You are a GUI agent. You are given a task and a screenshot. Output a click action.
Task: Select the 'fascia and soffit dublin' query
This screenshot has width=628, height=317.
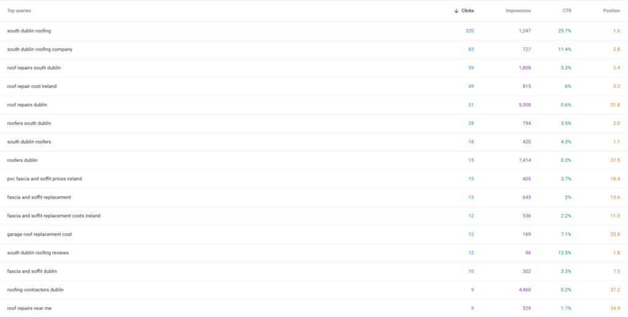click(x=32, y=272)
